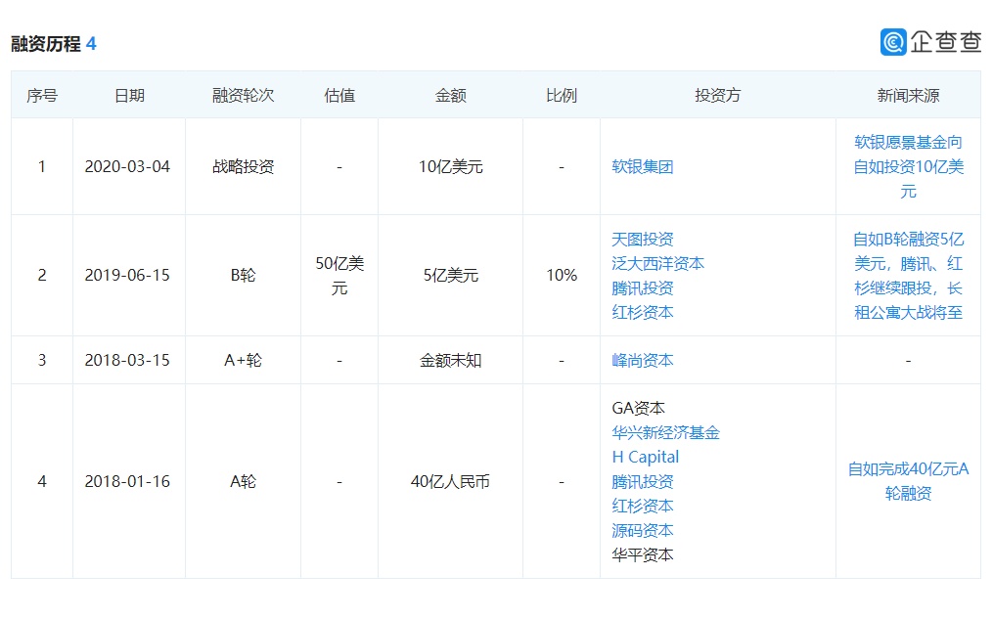Select the 华平资本 investor text

pyautogui.click(x=642, y=555)
